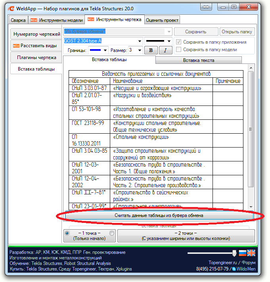Viewport: 270px width, 282px height.
Task: Open the Инструменты модели tab
Action: pos(56,20)
